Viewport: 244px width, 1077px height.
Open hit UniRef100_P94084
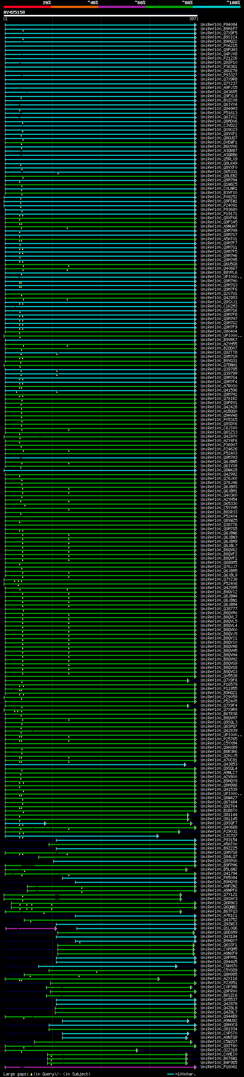[x=219, y=25]
